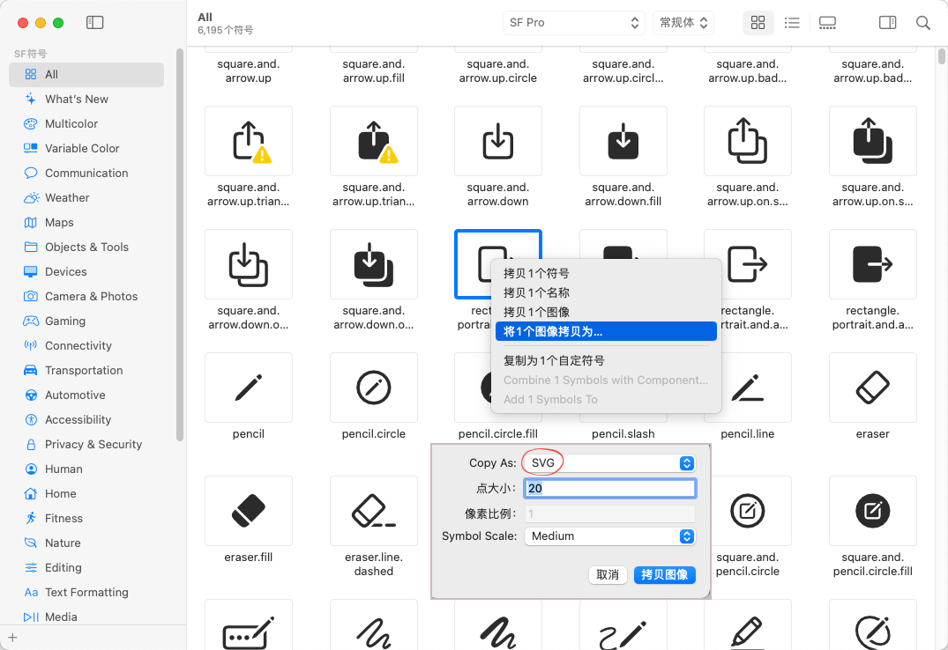Select the pencil.circle symbol
Screen dimensions: 948x650
click(374, 388)
